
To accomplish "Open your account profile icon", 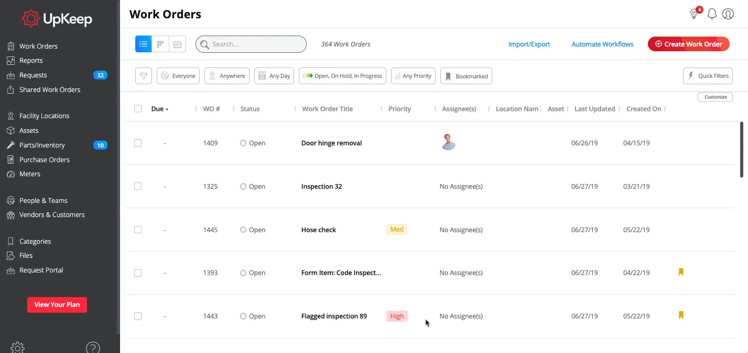I will click(x=728, y=14).
